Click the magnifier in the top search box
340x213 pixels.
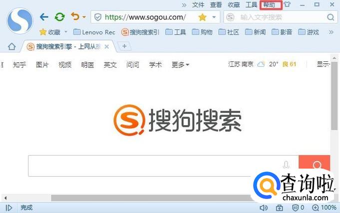(331, 17)
